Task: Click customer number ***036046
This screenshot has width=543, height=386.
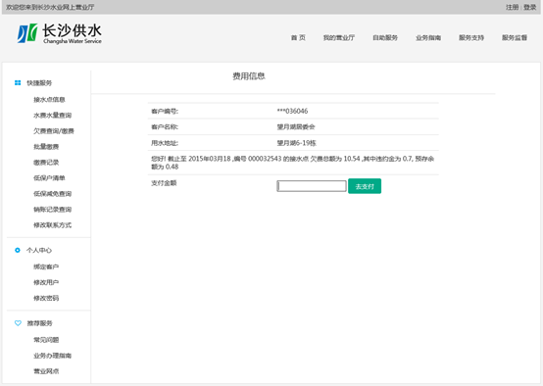Action: point(293,111)
